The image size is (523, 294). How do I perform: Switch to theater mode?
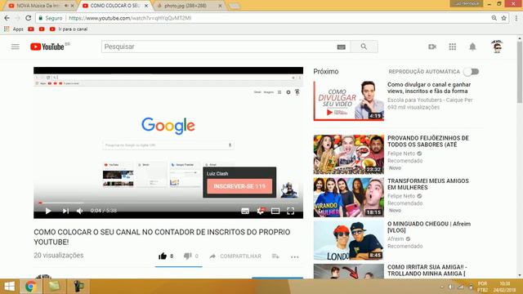point(275,211)
